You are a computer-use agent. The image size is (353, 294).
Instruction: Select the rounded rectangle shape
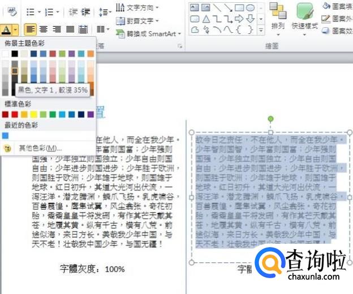(x=195, y=19)
